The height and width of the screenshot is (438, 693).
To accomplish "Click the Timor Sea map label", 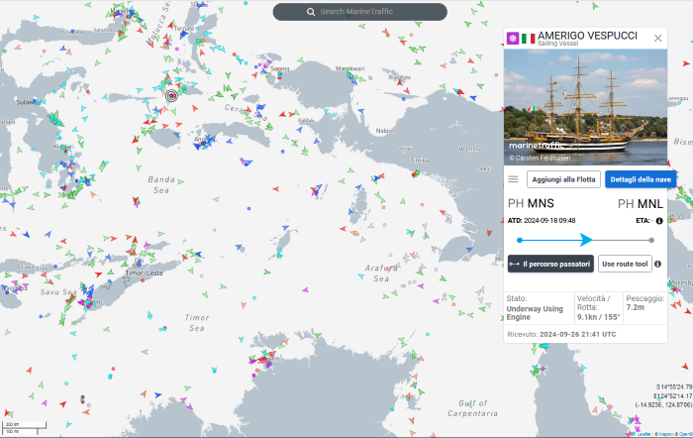I will 197,322.
